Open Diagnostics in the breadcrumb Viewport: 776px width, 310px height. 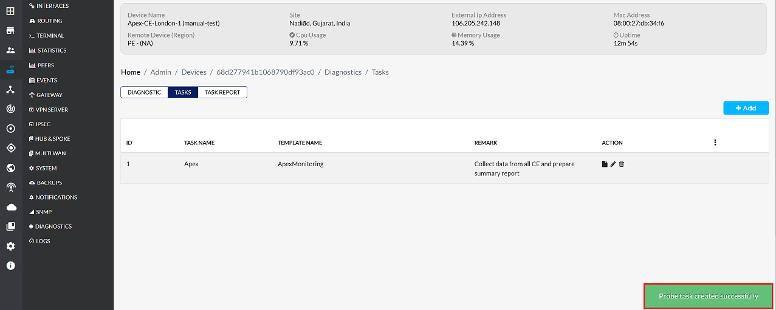coord(343,72)
